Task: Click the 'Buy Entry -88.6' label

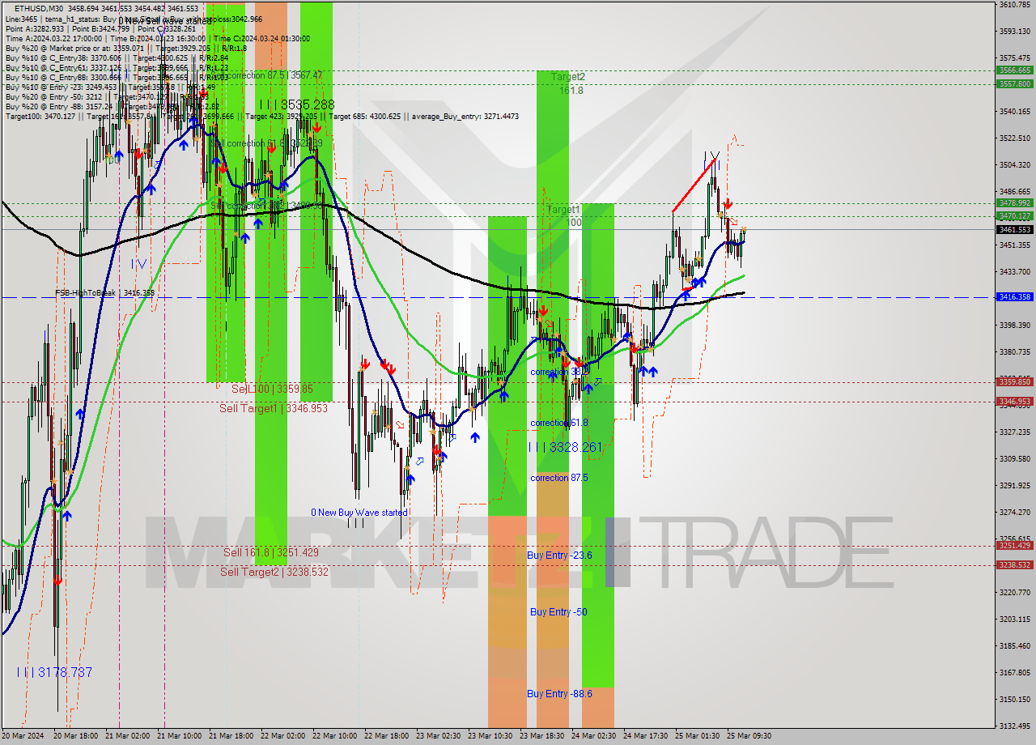Action: (559, 693)
